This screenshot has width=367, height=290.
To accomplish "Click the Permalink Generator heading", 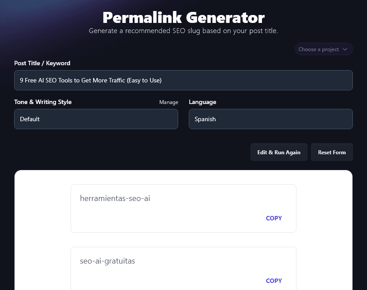I will point(183,18).
